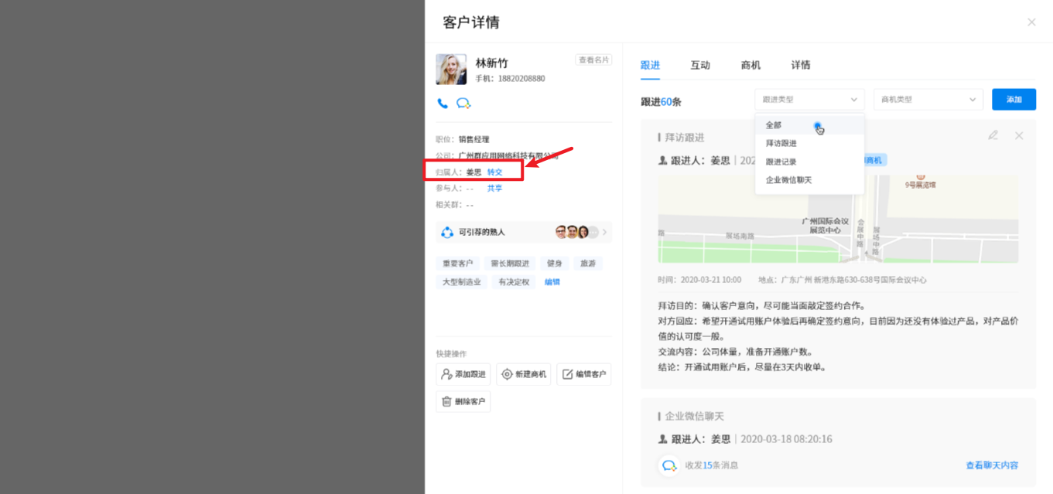The width and height of the screenshot is (1053, 494).
Task: Click 林新竹's profile avatar
Action: point(451,70)
